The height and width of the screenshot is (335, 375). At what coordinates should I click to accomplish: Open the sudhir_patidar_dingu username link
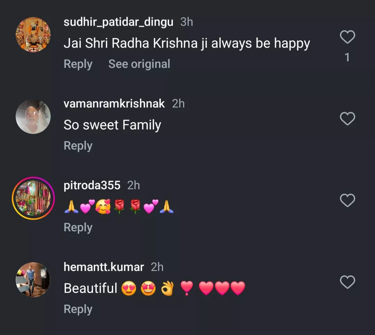118,22
